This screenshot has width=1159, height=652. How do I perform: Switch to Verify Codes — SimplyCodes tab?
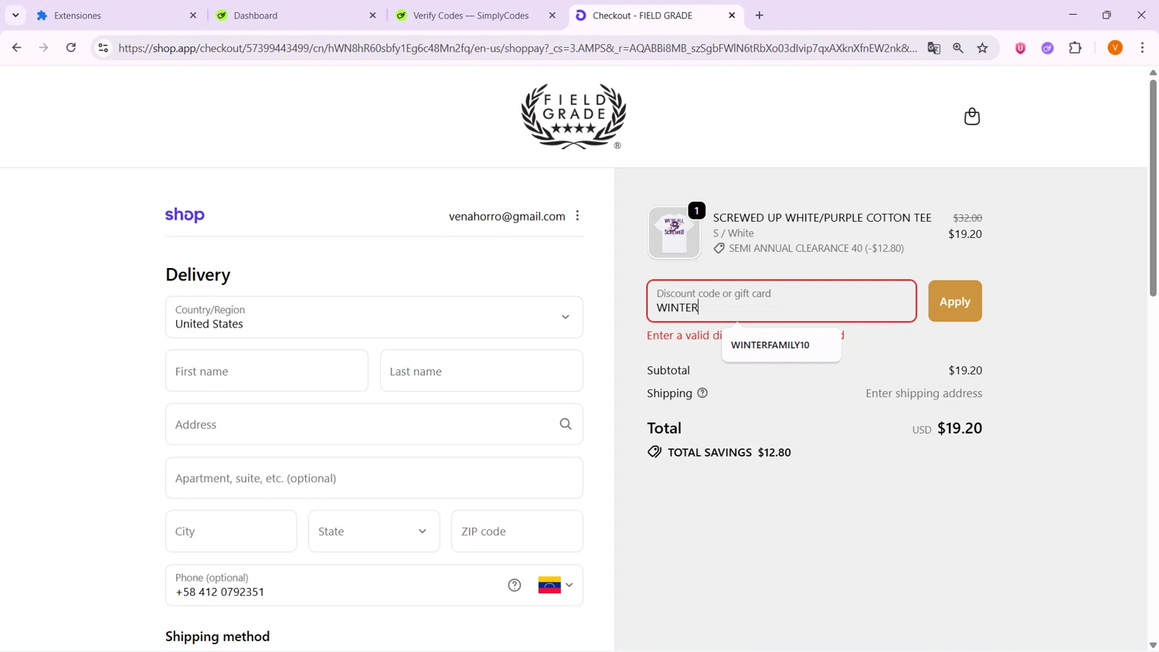475,15
